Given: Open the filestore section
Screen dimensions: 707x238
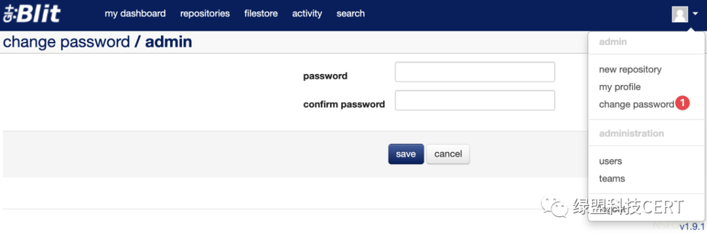Looking at the screenshot, I should tap(261, 14).
